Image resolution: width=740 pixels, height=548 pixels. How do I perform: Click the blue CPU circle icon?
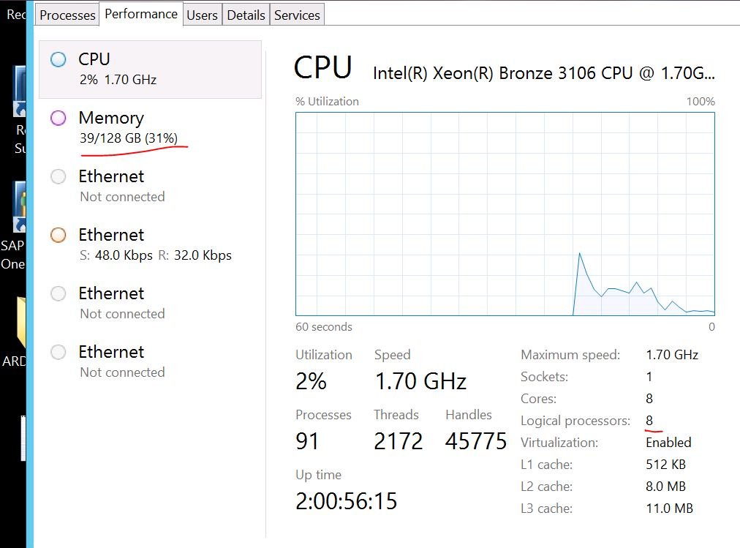pos(58,59)
